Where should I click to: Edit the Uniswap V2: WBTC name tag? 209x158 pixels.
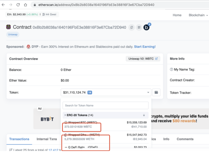156,59
